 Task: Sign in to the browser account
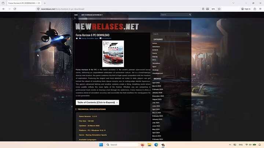pos(246,9)
